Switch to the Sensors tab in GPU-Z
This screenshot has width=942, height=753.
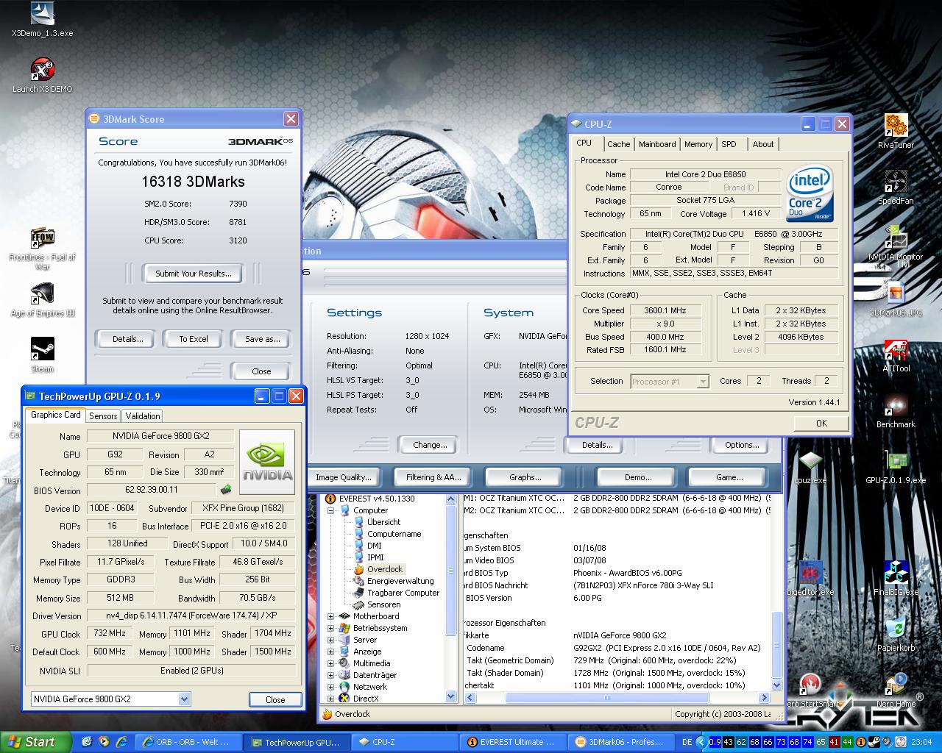coord(103,415)
